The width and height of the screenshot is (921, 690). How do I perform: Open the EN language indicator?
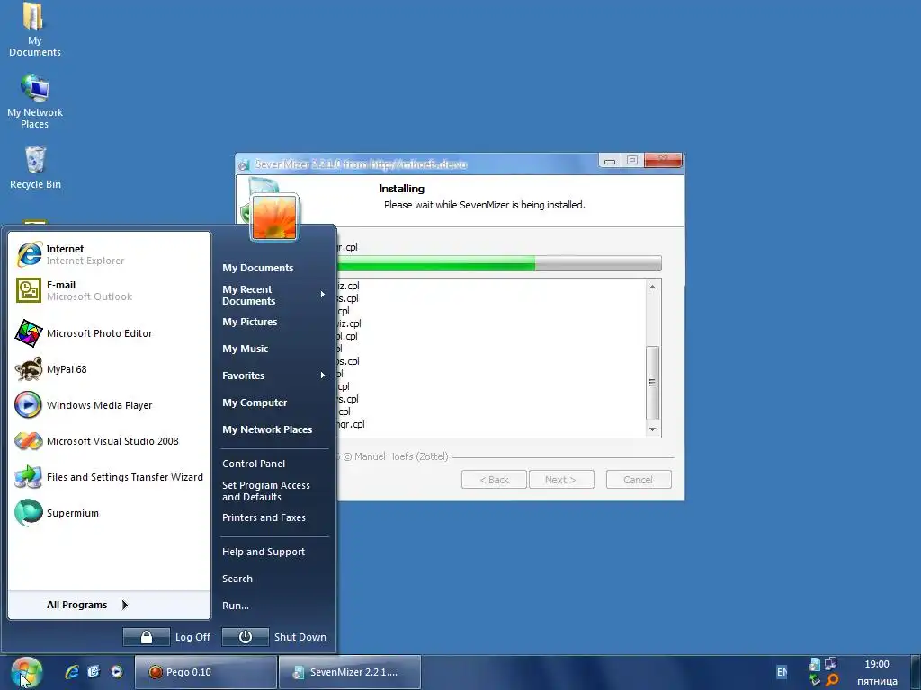pos(782,672)
